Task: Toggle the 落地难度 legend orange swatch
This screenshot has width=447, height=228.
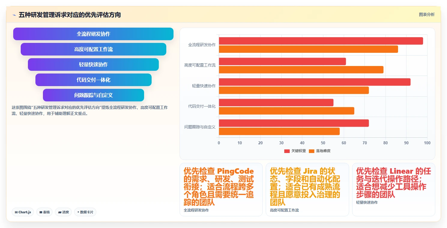Action: (312, 151)
